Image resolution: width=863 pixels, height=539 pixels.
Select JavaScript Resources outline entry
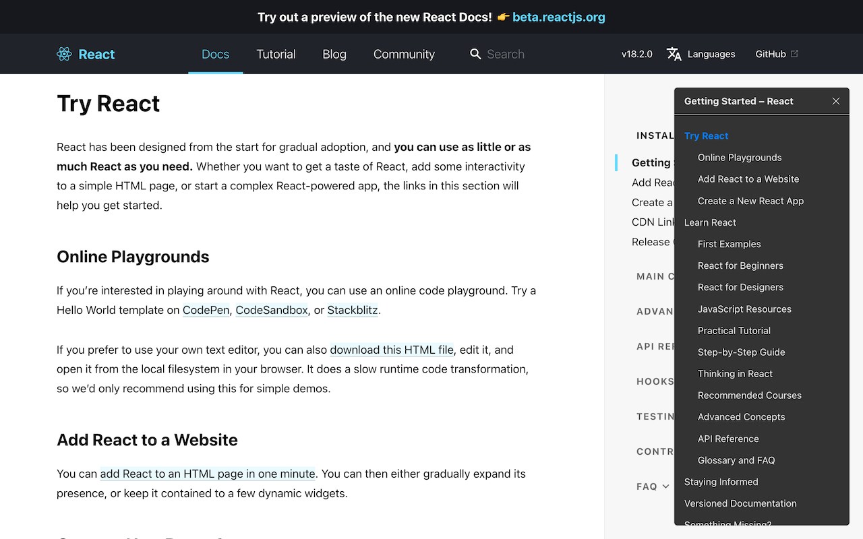(x=744, y=309)
